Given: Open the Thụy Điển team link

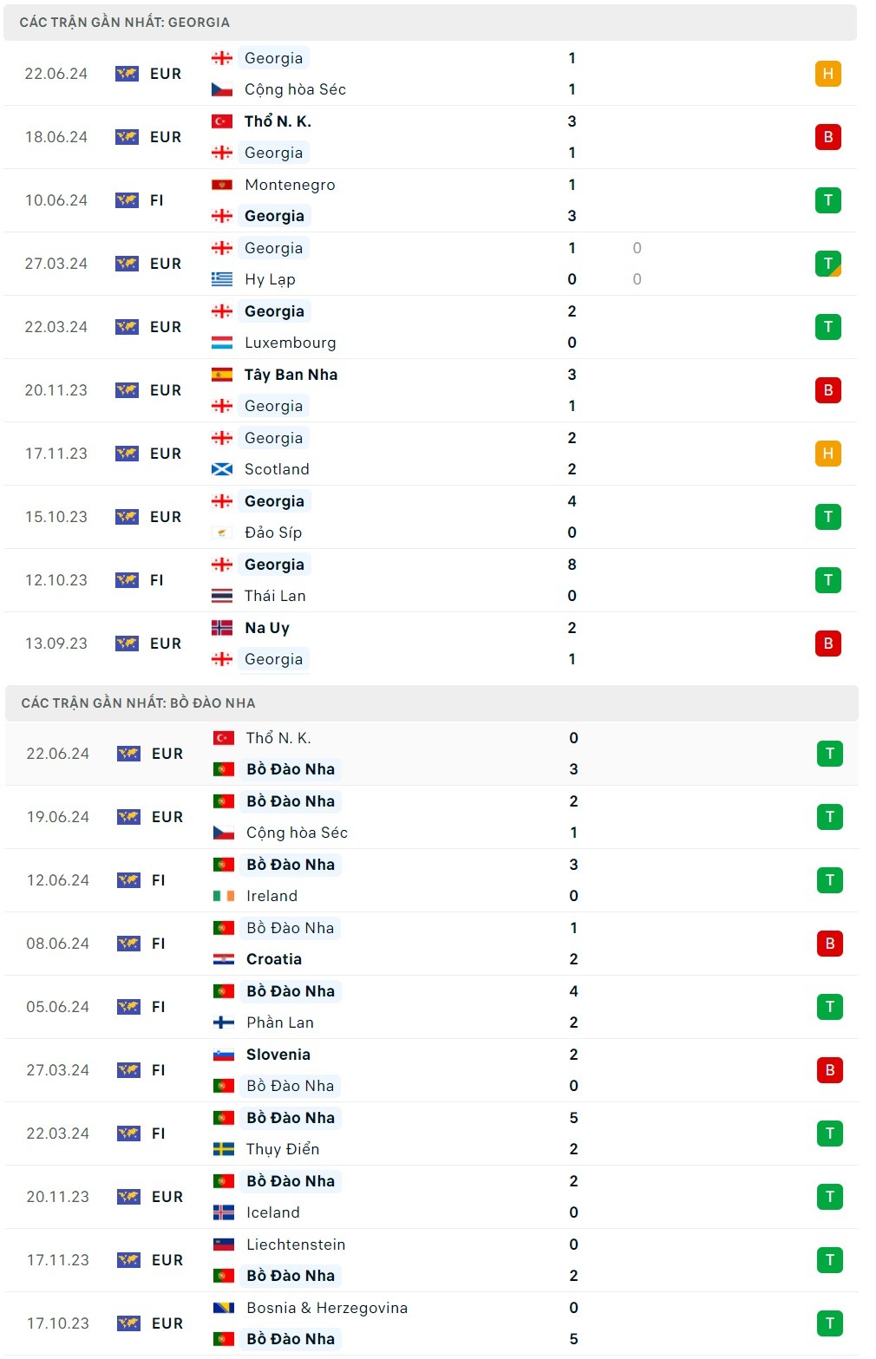Looking at the screenshot, I should pyautogui.click(x=283, y=1149).
